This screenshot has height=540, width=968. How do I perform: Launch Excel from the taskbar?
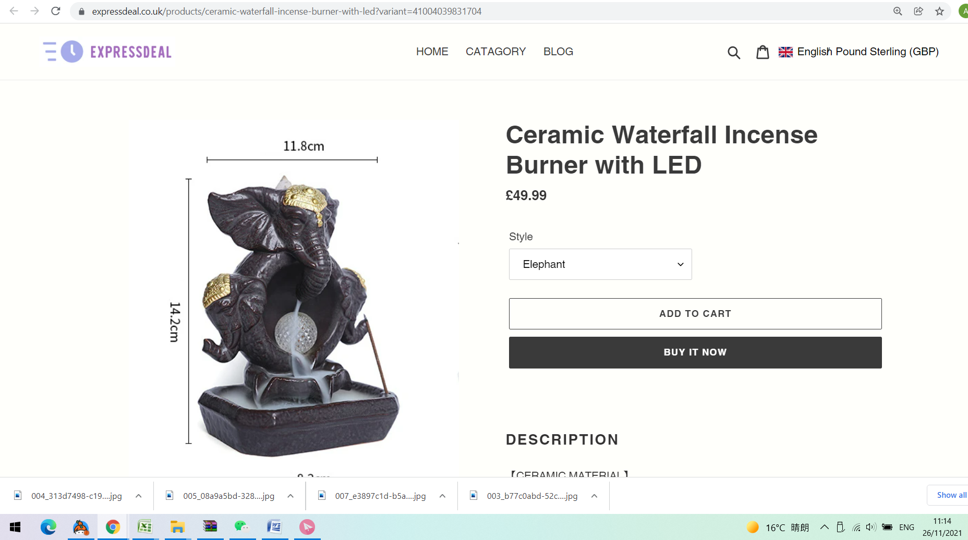tap(144, 527)
